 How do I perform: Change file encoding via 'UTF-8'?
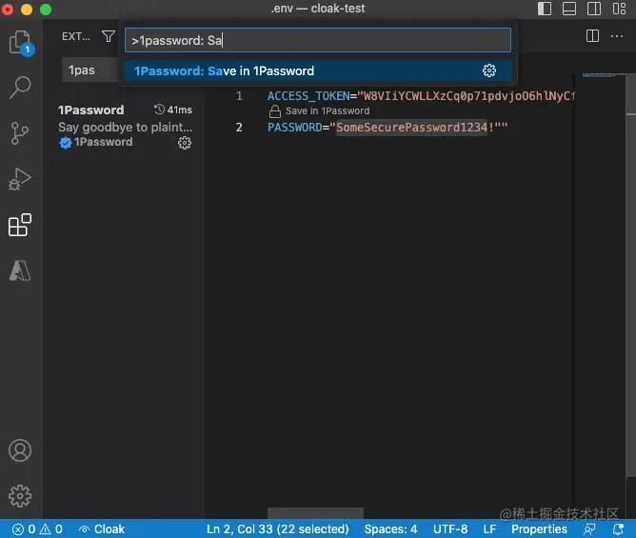coord(450,529)
